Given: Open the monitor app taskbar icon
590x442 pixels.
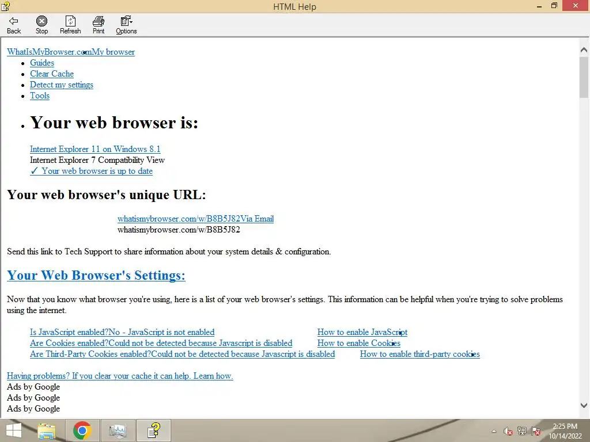Looking at the screenshot, I should coord(118,430).
